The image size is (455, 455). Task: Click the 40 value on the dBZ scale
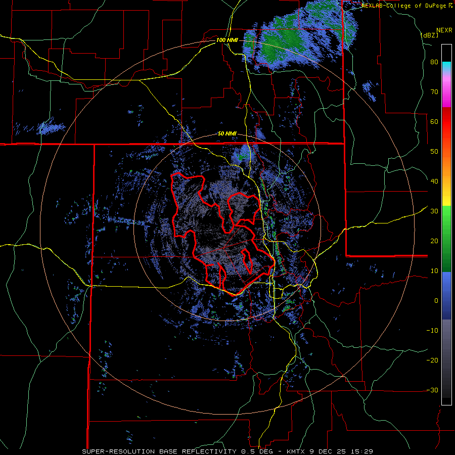pos(434,181)
